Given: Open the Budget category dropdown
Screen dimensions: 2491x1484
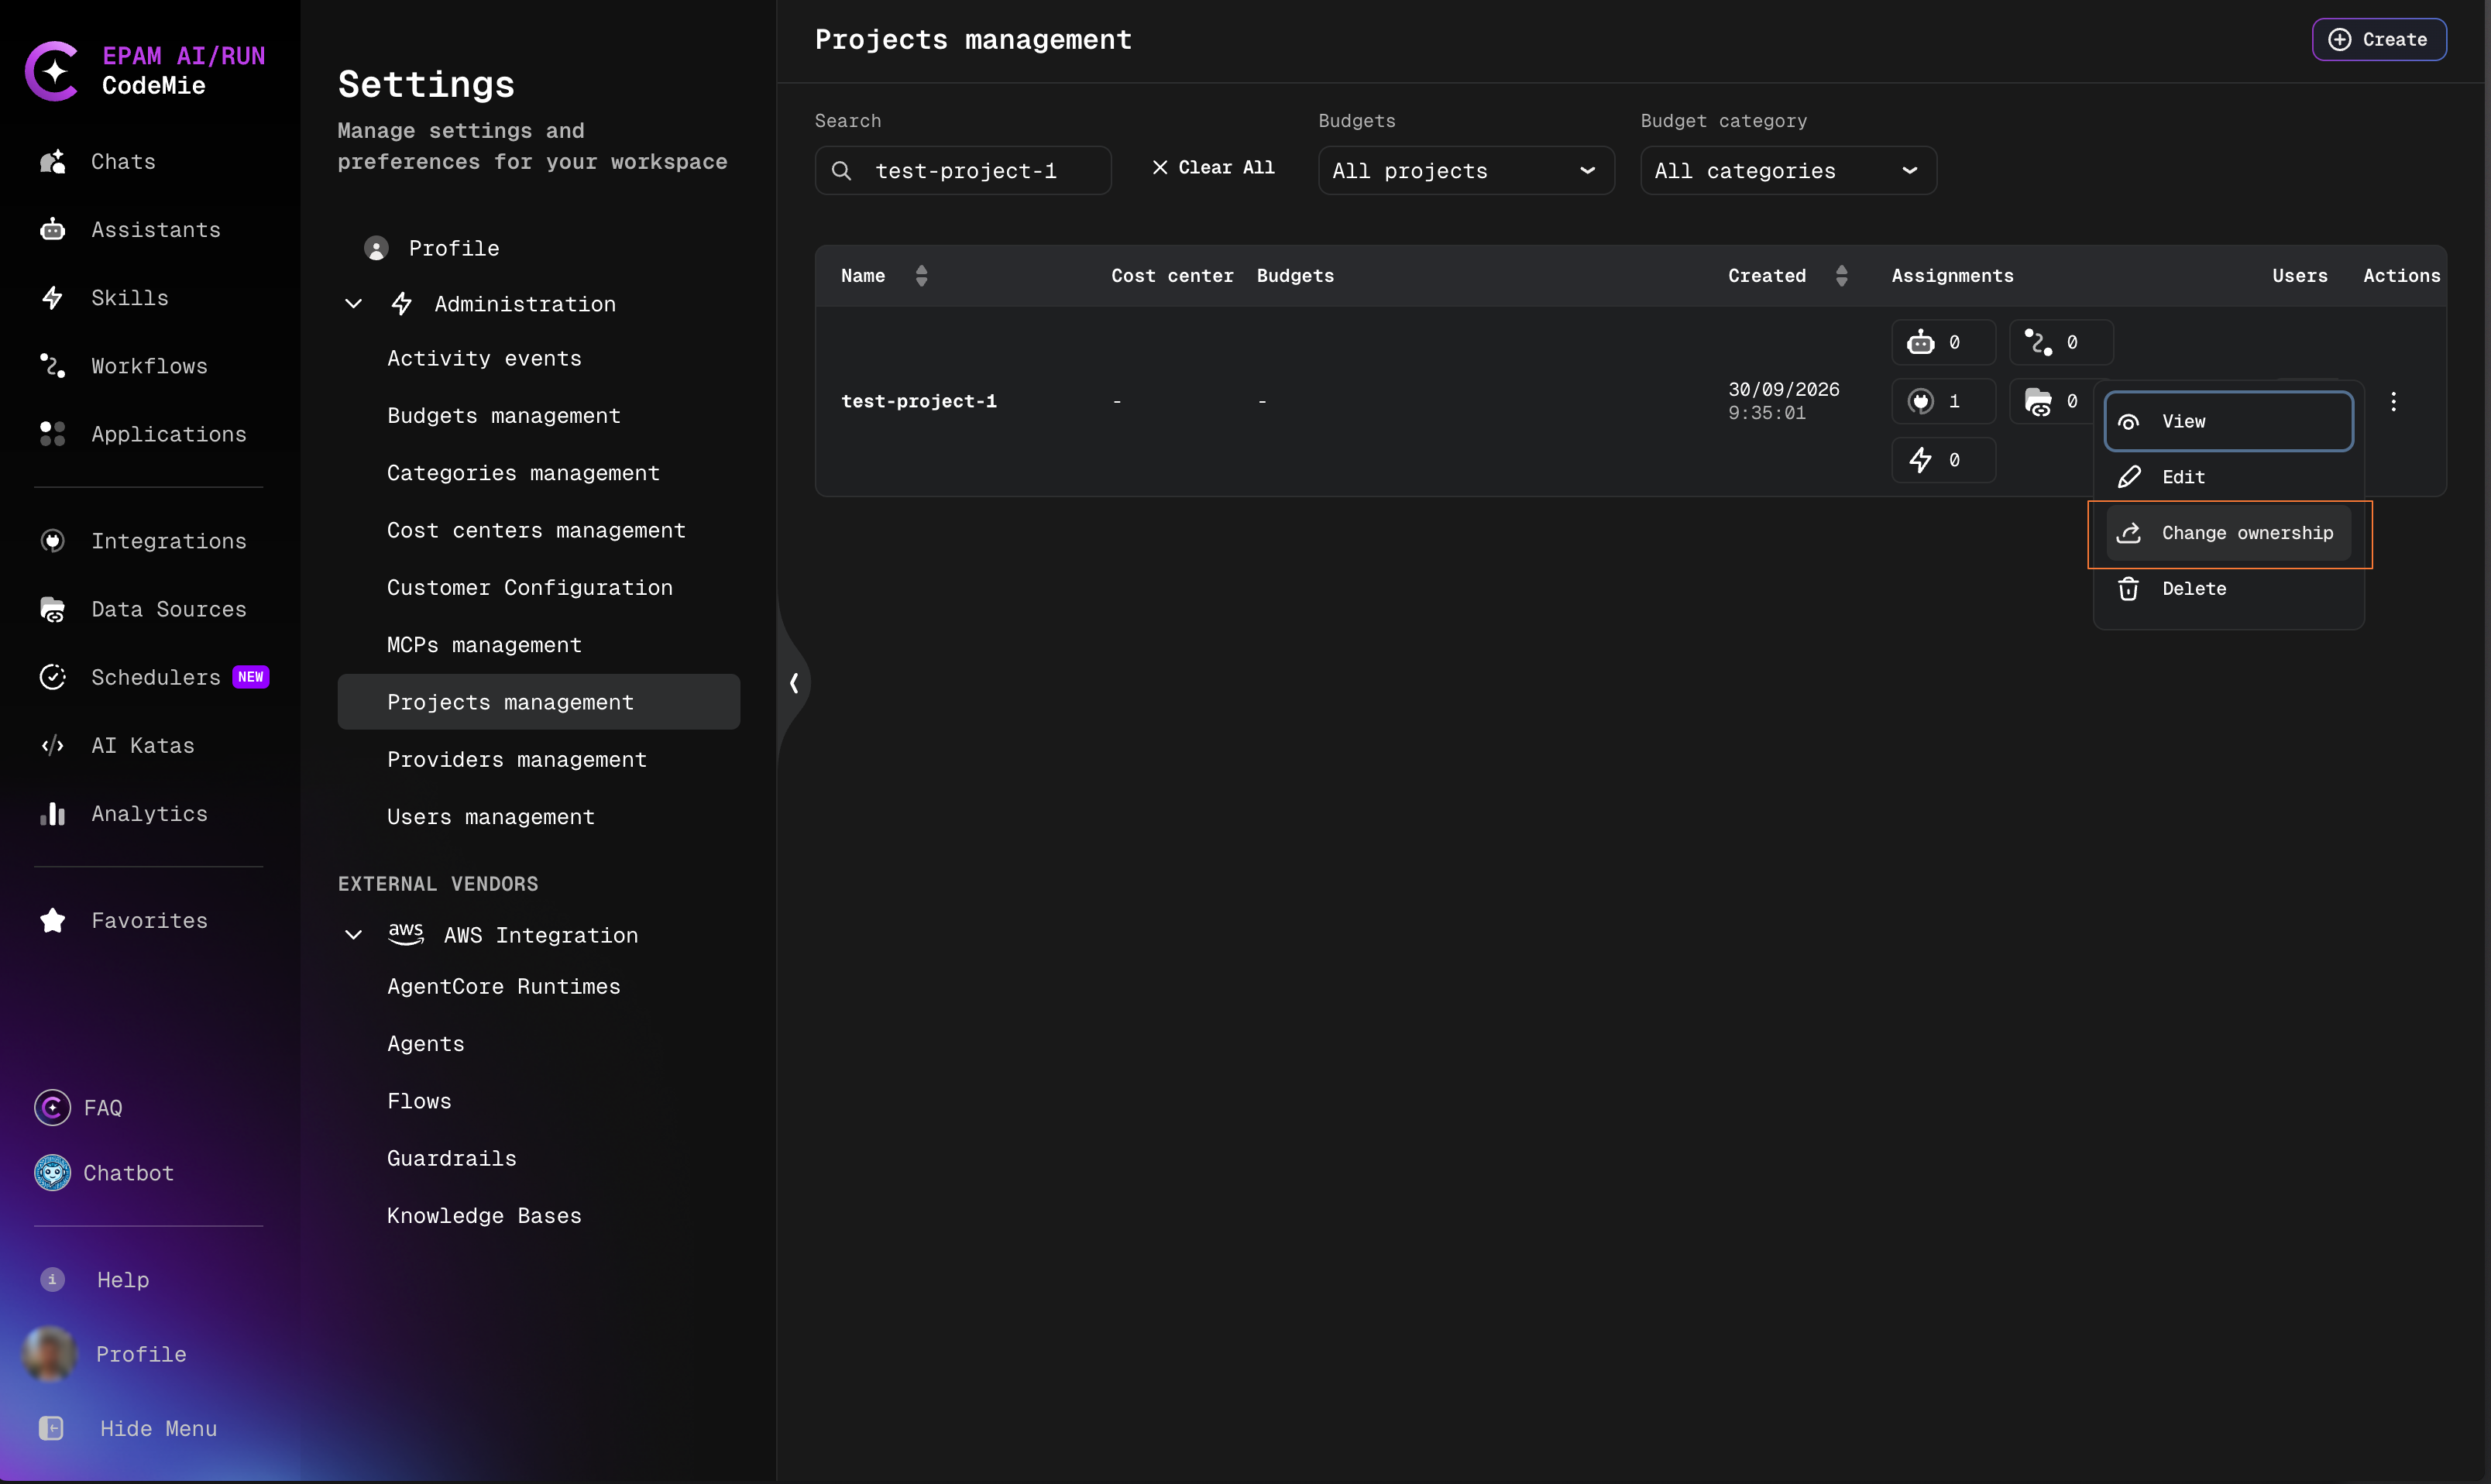Looking at the screenshot, I should click(1788, 171).
